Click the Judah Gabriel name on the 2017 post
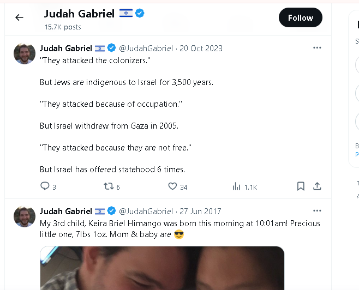 click(x=66, y=212)
